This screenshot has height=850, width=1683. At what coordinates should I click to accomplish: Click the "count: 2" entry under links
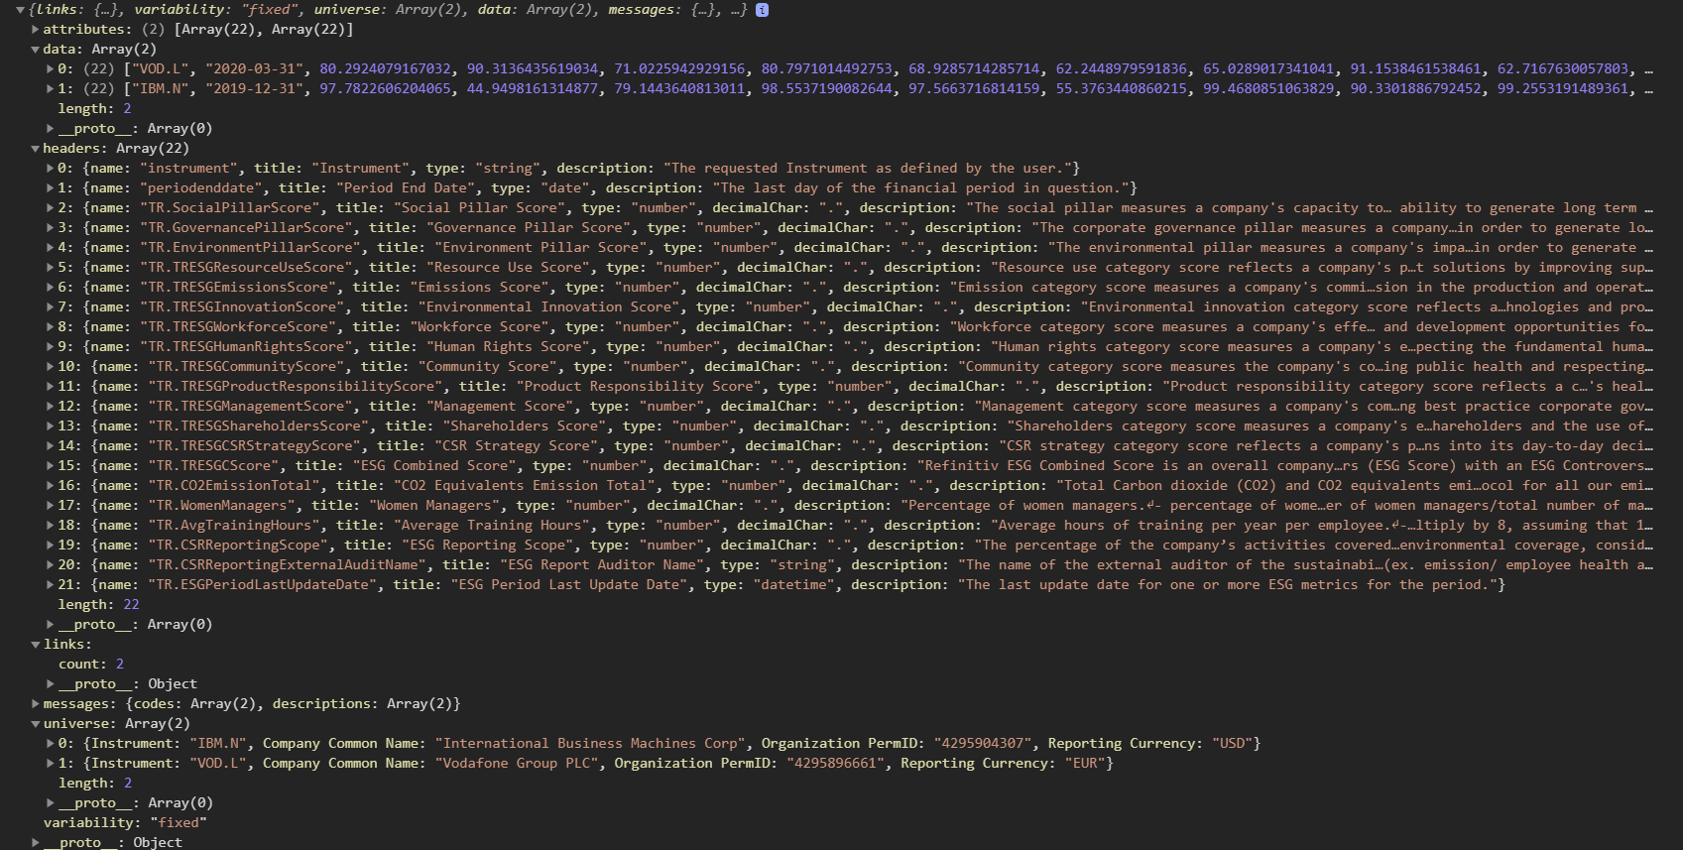pyautogui.click(x=91, y=665)
